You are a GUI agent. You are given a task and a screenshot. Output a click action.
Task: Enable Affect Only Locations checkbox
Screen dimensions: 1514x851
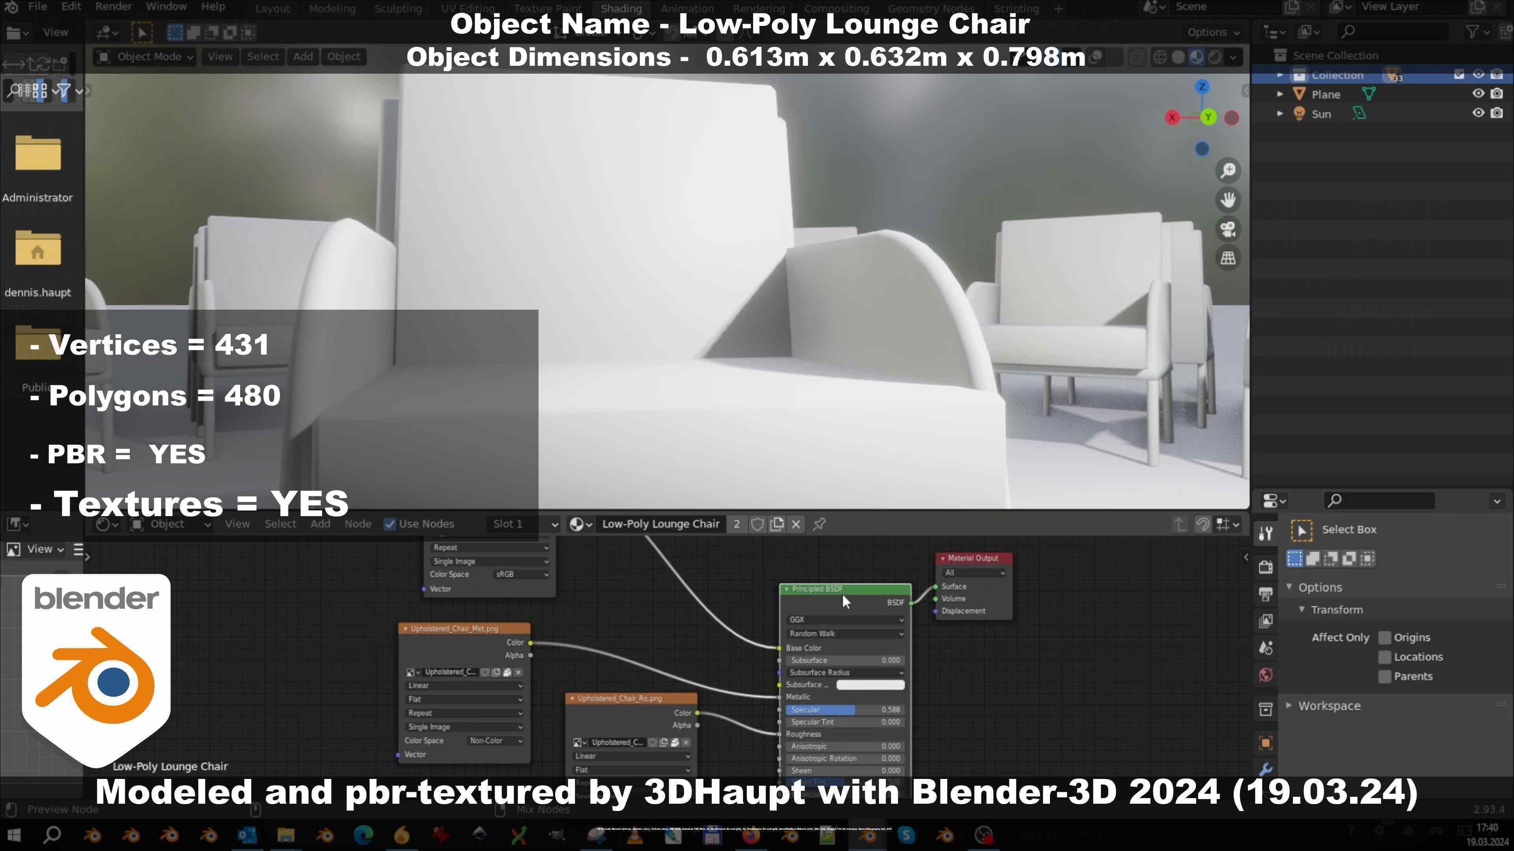[1385, 657]
